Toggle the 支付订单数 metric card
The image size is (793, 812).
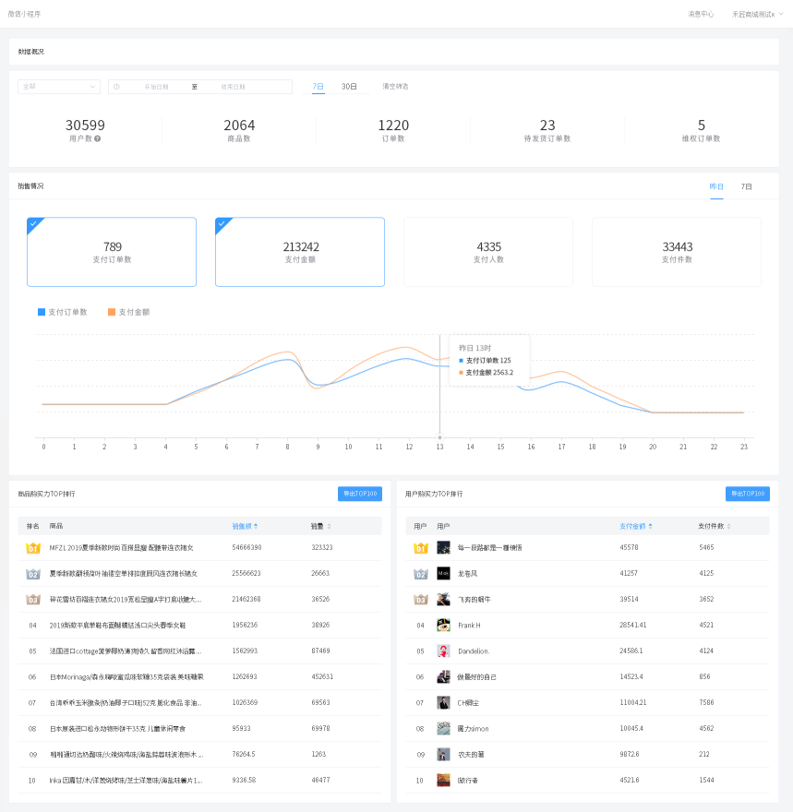112,252
